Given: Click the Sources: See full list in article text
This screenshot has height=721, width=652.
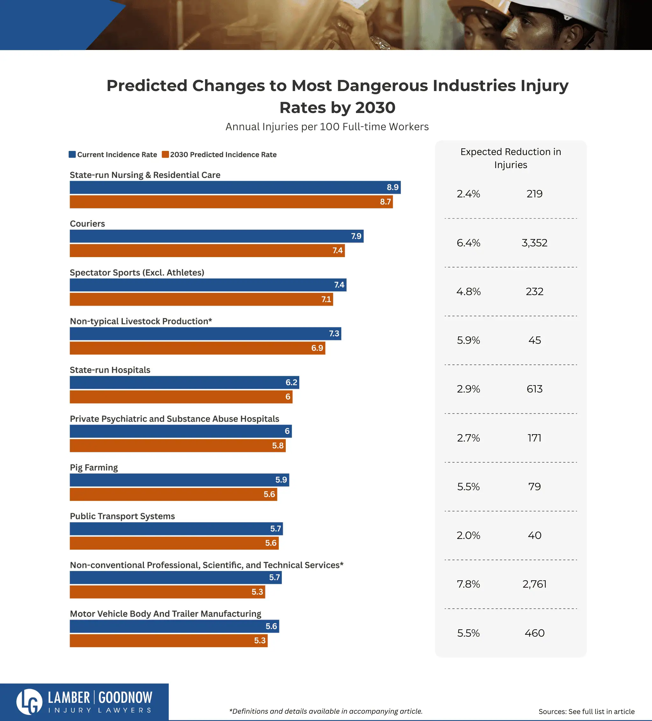Looking at the screenshot, I should (586, 711).
